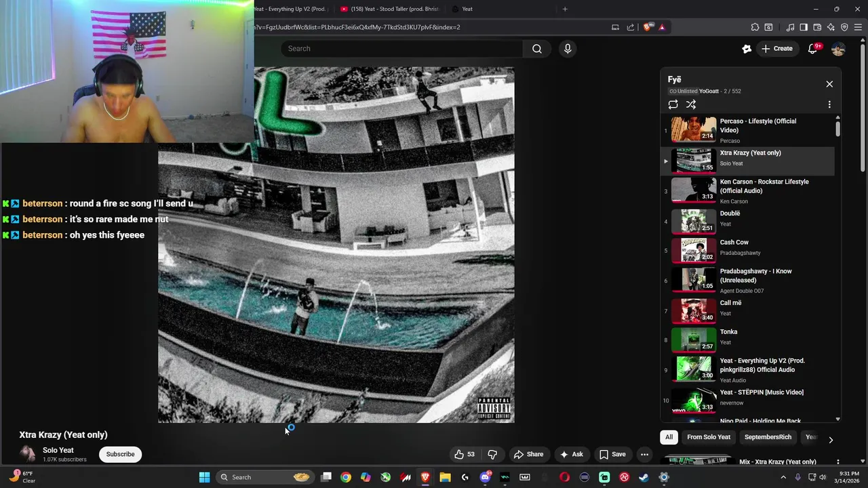
Task: Play Percaso - Lifestyle from playlist
Action: [x=749, y=130]
